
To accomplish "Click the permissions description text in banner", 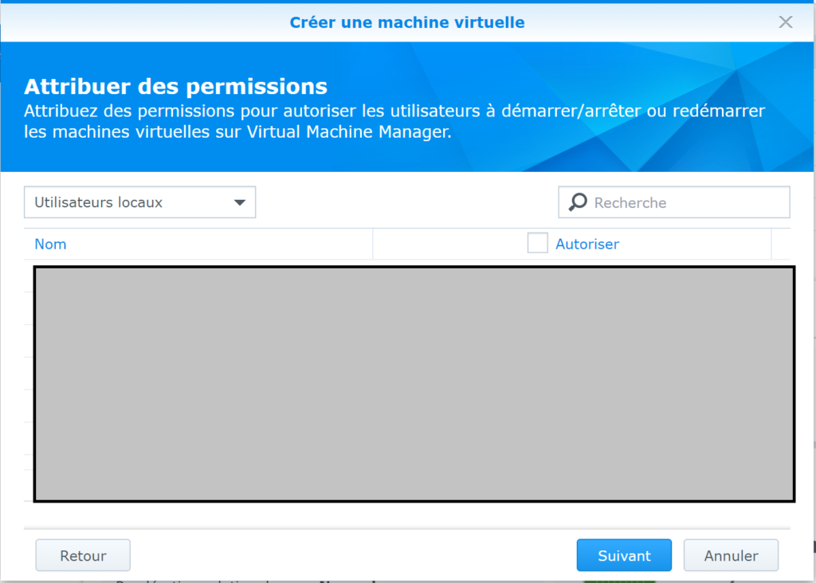I will [394, 111].
